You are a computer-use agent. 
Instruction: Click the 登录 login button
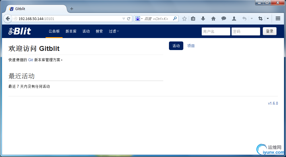pos(270,31)
